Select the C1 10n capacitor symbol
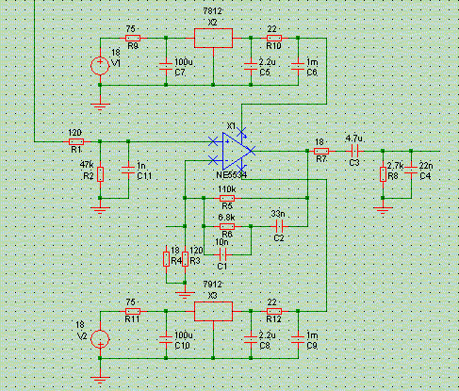Viewport: 459px width, 391px height. [x=222, y=254]
